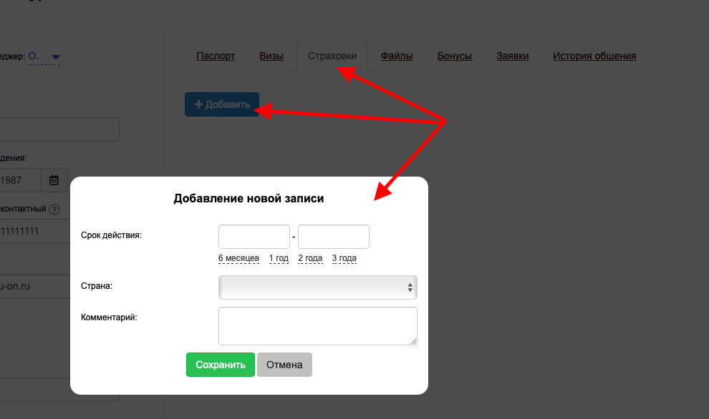Show the История общения tab
Image resolution: width=709 pixels, height=419 pixels.
[x=594, y=56]
